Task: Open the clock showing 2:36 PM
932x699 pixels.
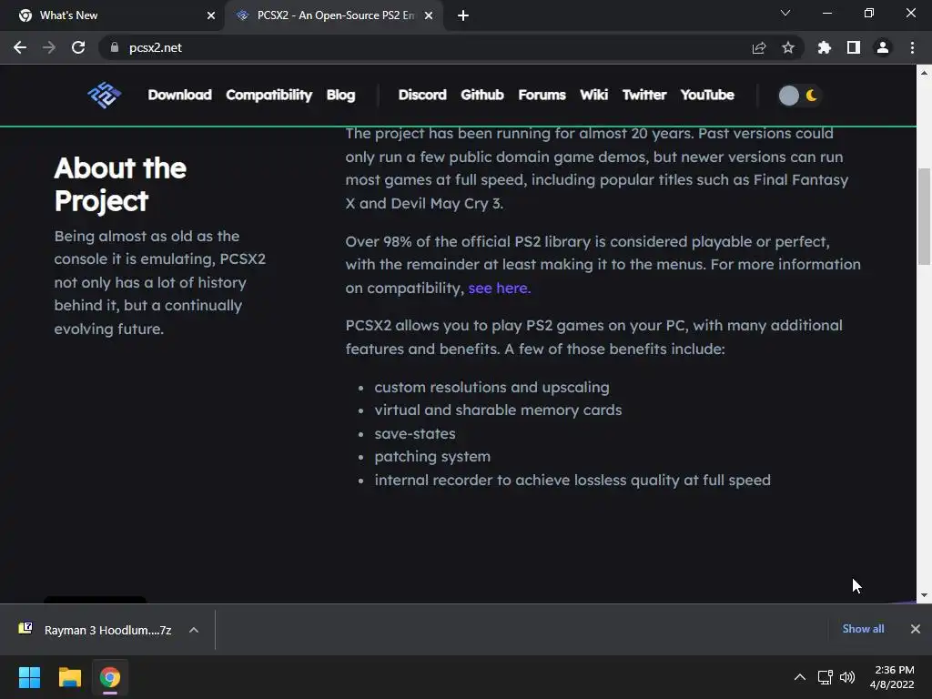Action: click(892, 677)
